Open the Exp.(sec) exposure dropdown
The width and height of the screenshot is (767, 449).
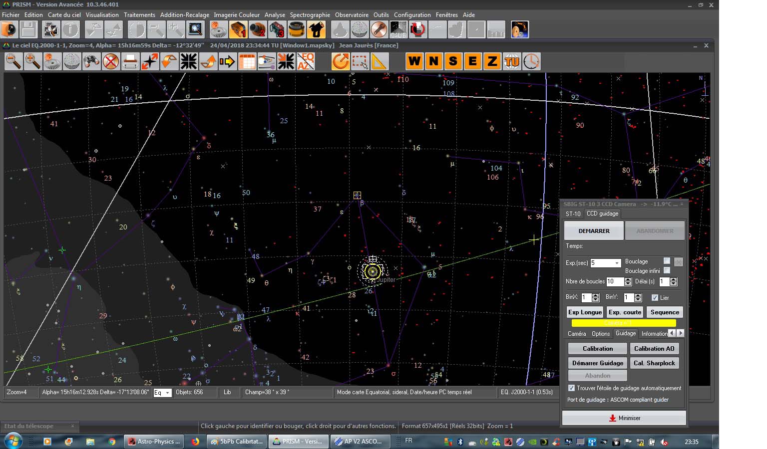[x=617, y=263]
